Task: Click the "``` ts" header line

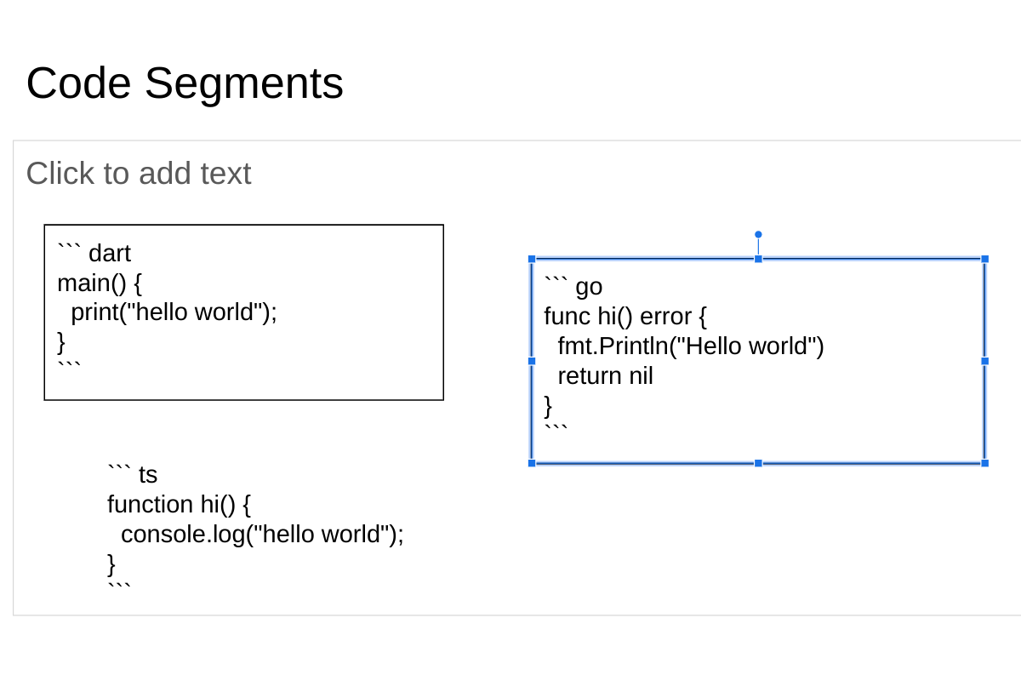Action: 133,474
